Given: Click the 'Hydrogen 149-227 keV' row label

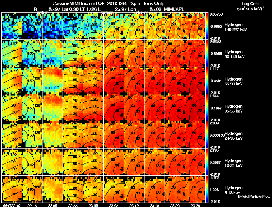Looking at the screenshot, I should pos(235,27).
